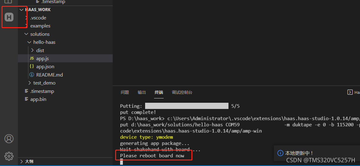This screenshot has width=360, height=166.
Task: Expand the 大纲 outline section
Action: pyautogui.click(x=21, y=161)
